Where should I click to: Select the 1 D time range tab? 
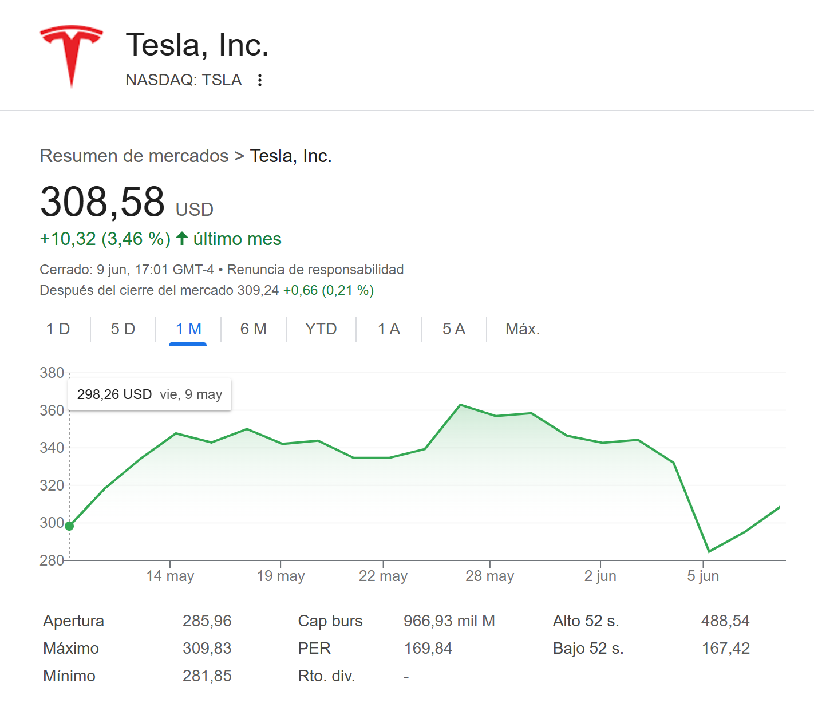pos(58,329)
